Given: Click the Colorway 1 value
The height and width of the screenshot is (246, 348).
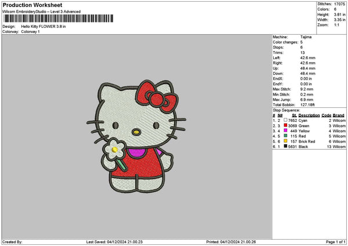Looking at the screenshot, I should pos(30,32).
